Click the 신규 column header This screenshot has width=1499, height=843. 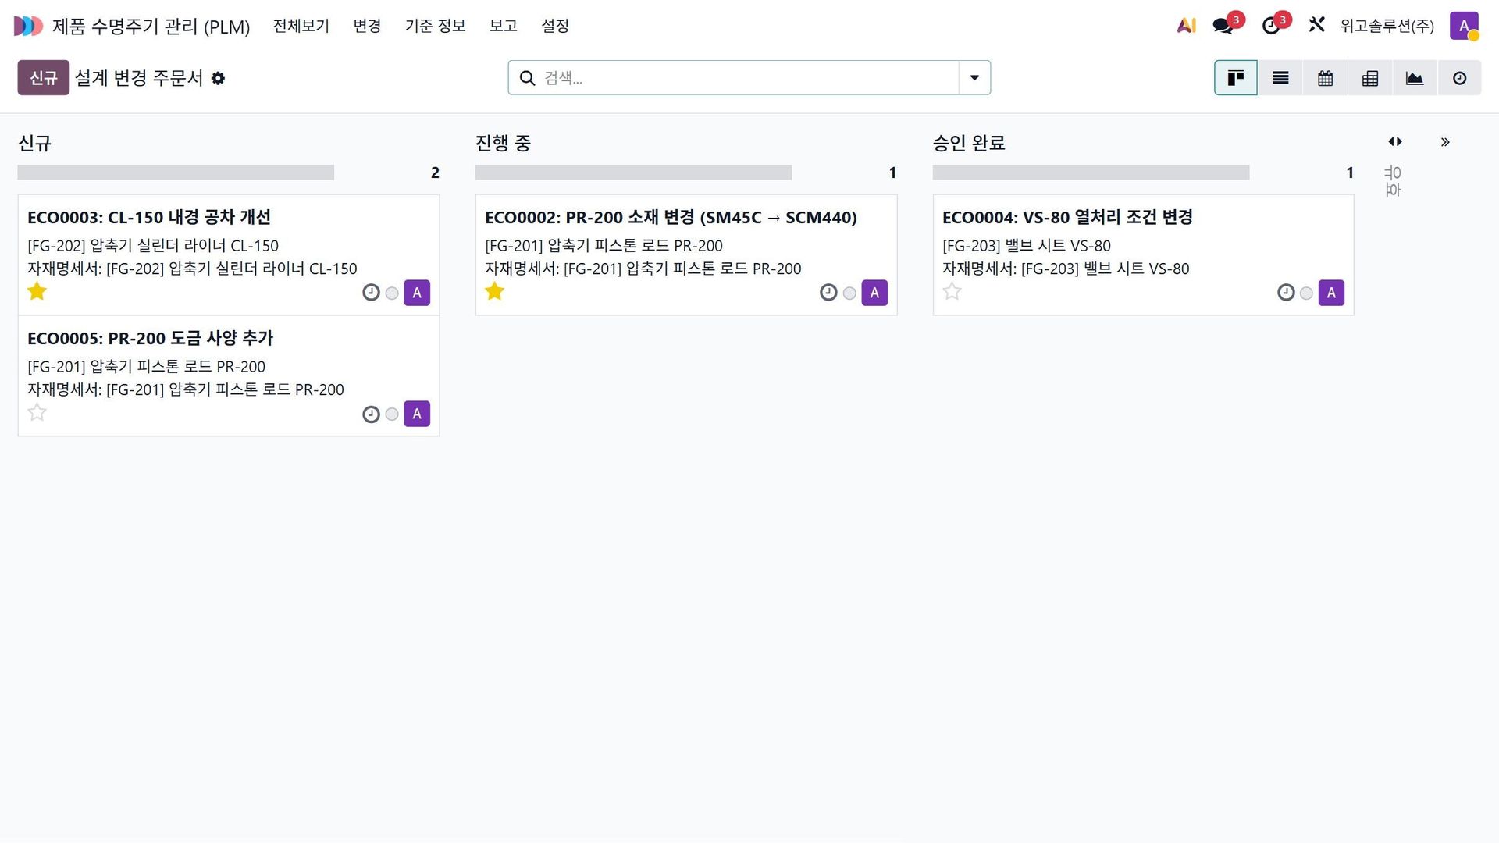pos(34,143)
